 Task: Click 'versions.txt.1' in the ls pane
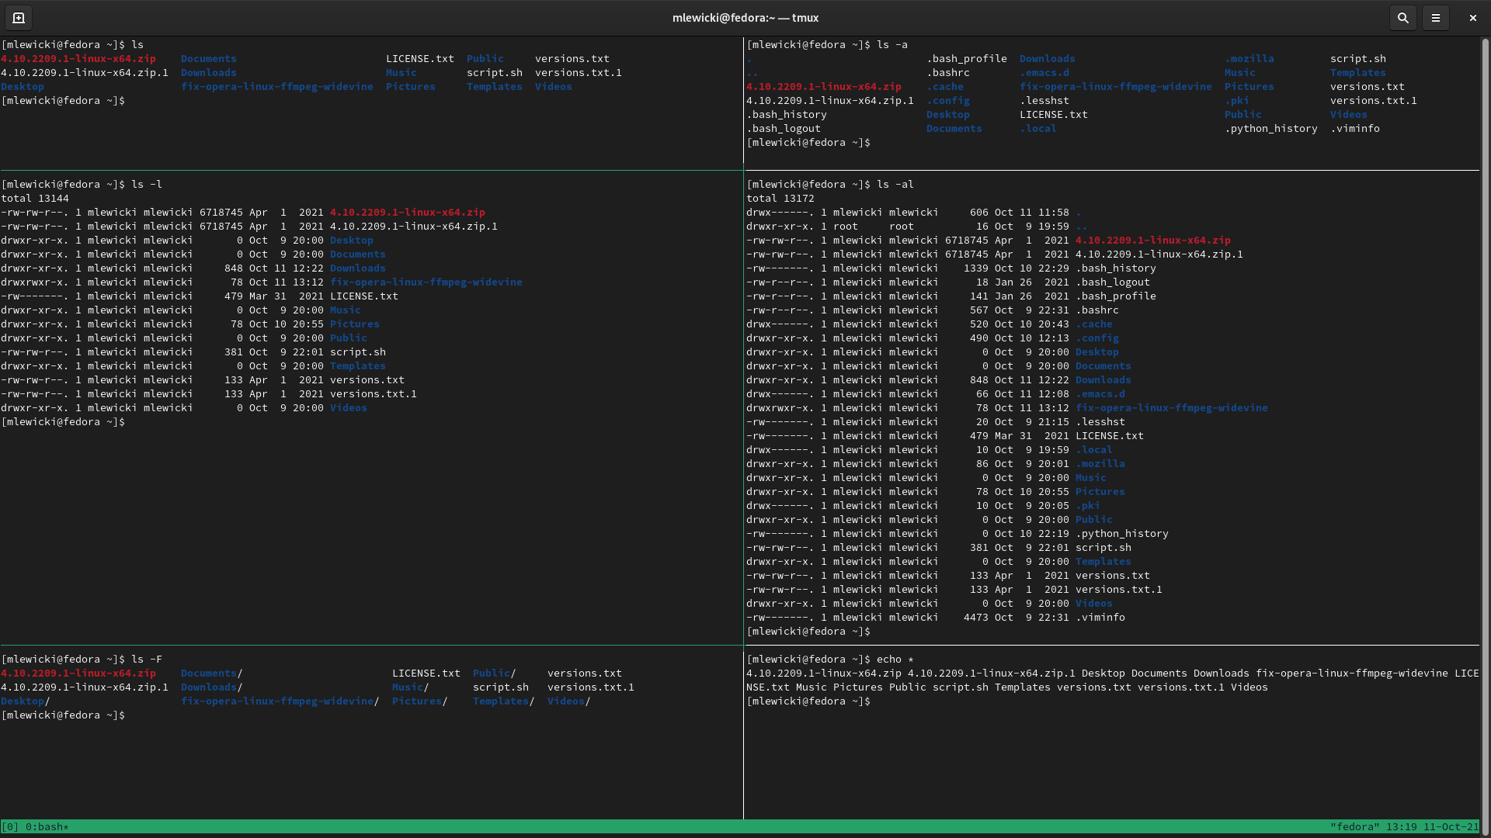(579, 73)
